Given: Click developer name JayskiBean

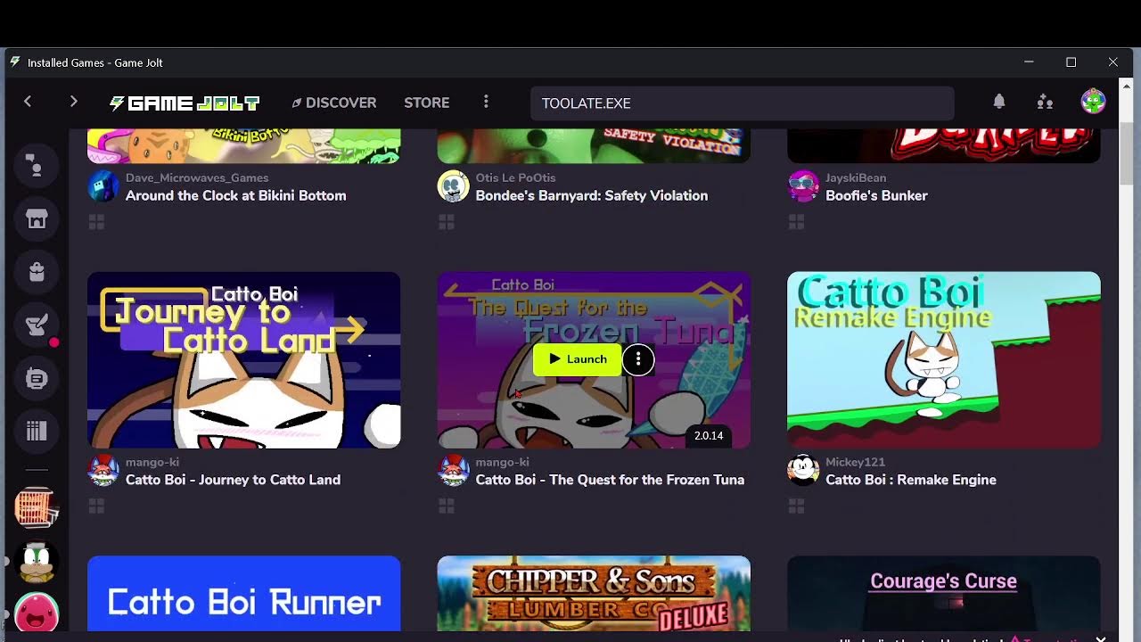Looking at the screenshot, I should pyautogui.click(x=856, y=177).
